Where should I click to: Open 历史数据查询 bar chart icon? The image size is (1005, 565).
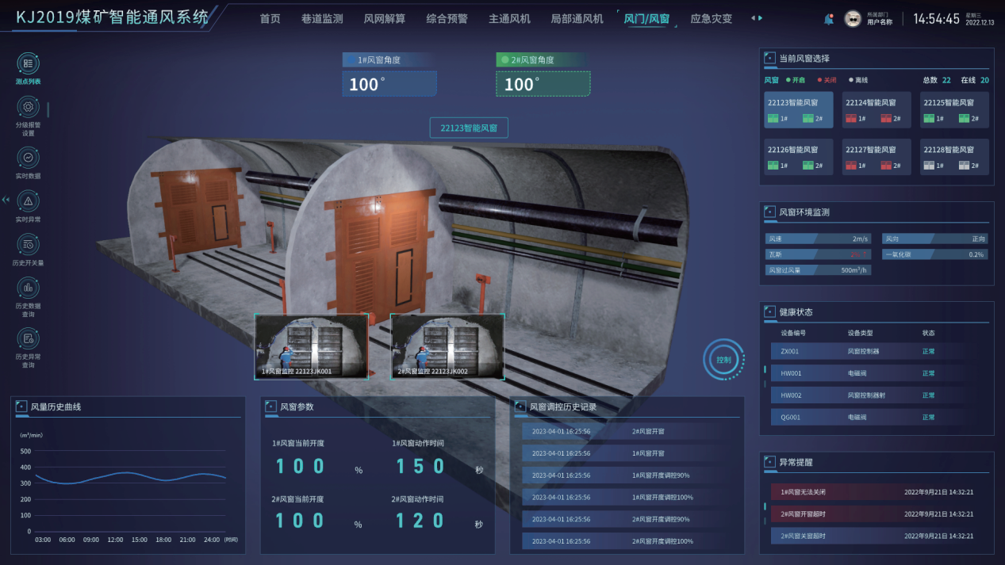pyautogui.click(x=28, y=288)
